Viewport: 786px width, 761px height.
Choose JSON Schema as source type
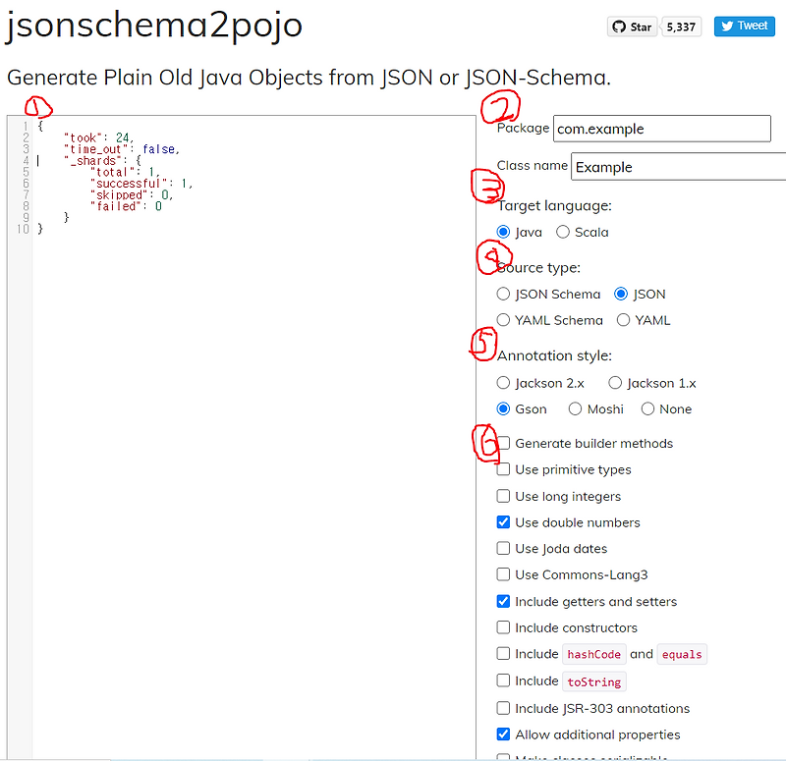click(x=503, y=294)
